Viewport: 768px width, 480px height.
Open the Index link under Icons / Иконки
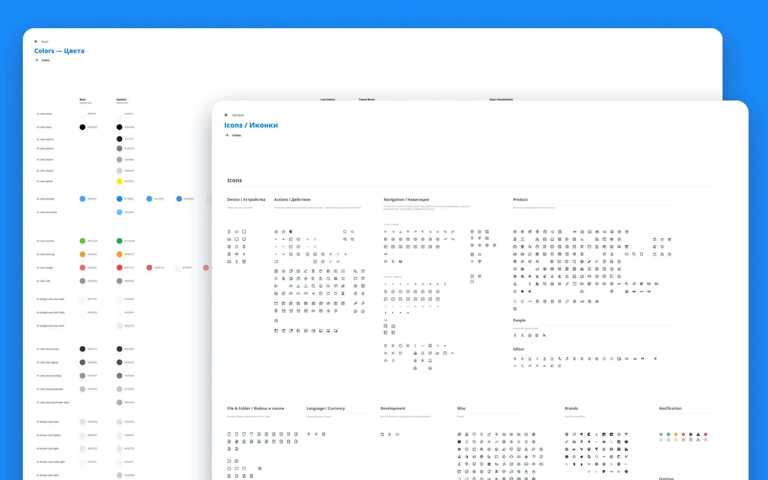[x=236, y=135]
